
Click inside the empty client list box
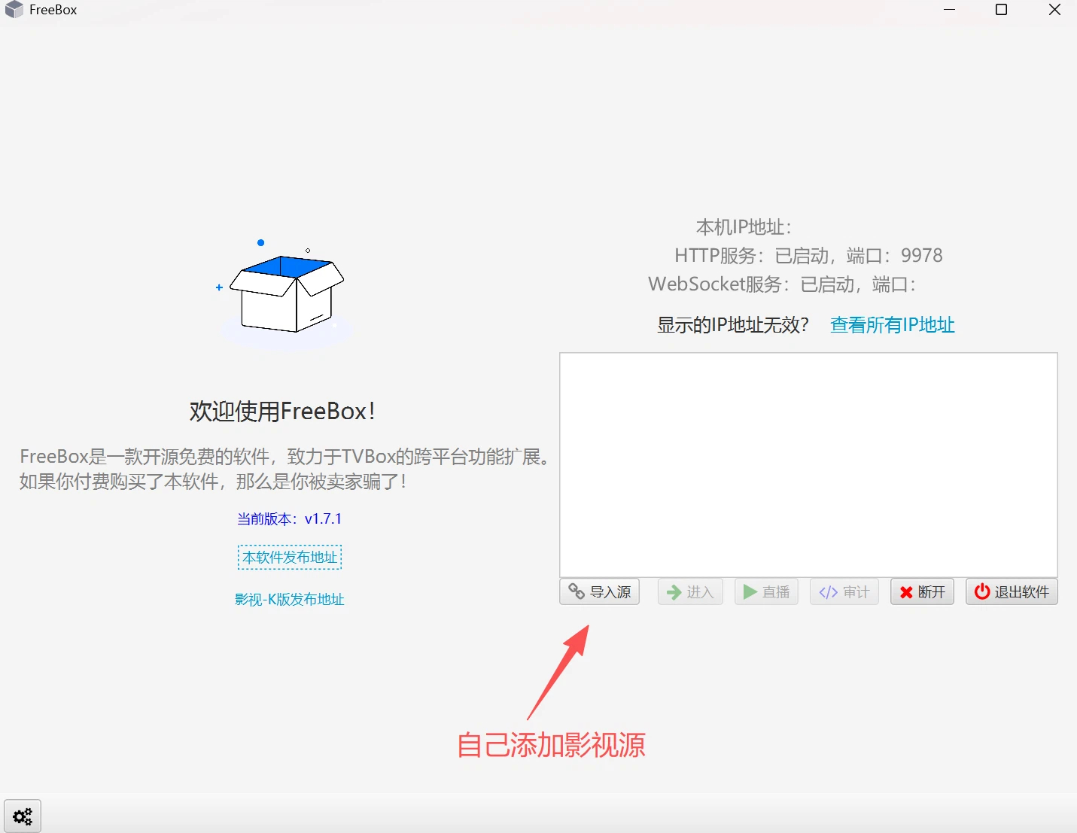809,465
